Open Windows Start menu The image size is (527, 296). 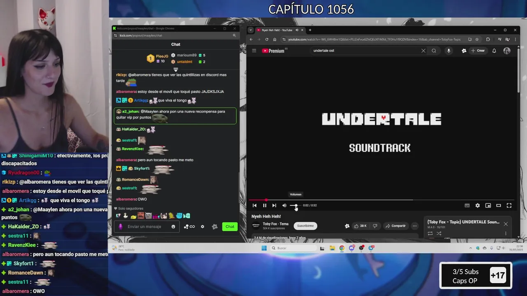[264, 248]
